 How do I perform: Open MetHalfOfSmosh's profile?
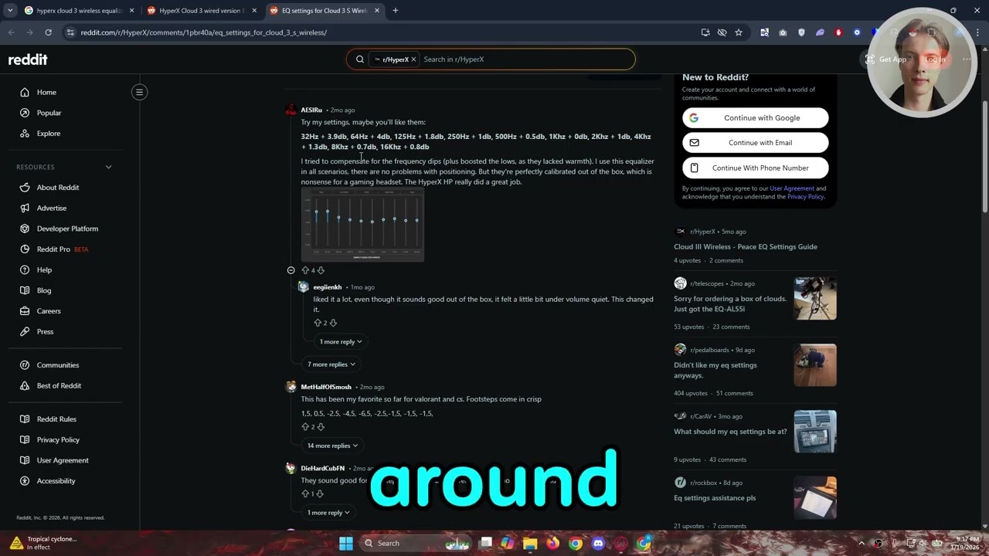[x=326, y=387]
